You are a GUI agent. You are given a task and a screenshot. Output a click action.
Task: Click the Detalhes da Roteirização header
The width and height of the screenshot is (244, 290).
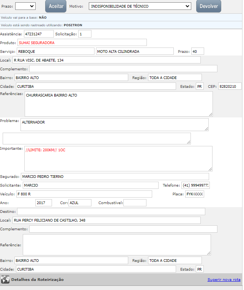pyautogui.click(x=38, y=280)
